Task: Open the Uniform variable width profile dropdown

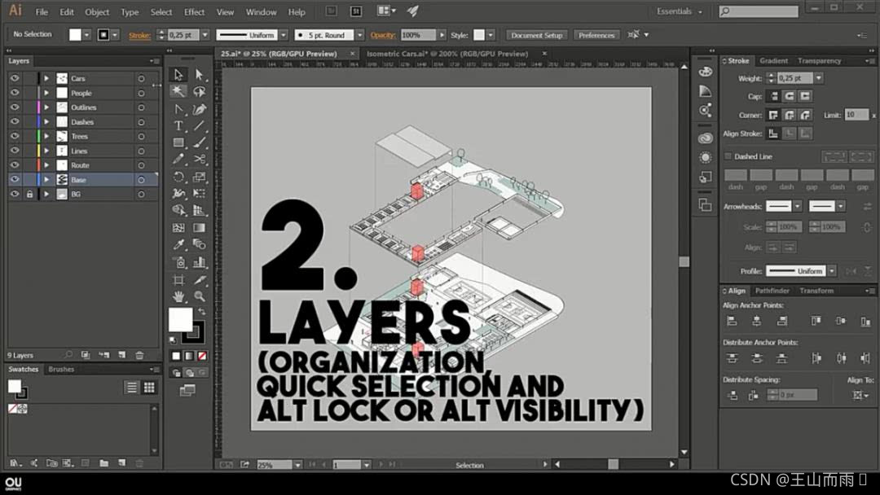Action: (x=284, y=35)
